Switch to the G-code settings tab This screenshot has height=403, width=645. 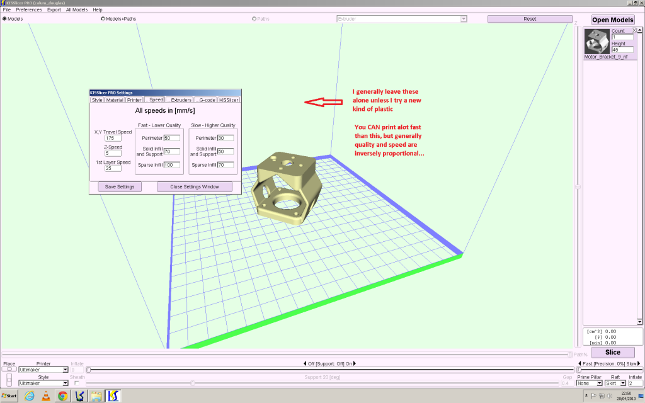(205, 100)
